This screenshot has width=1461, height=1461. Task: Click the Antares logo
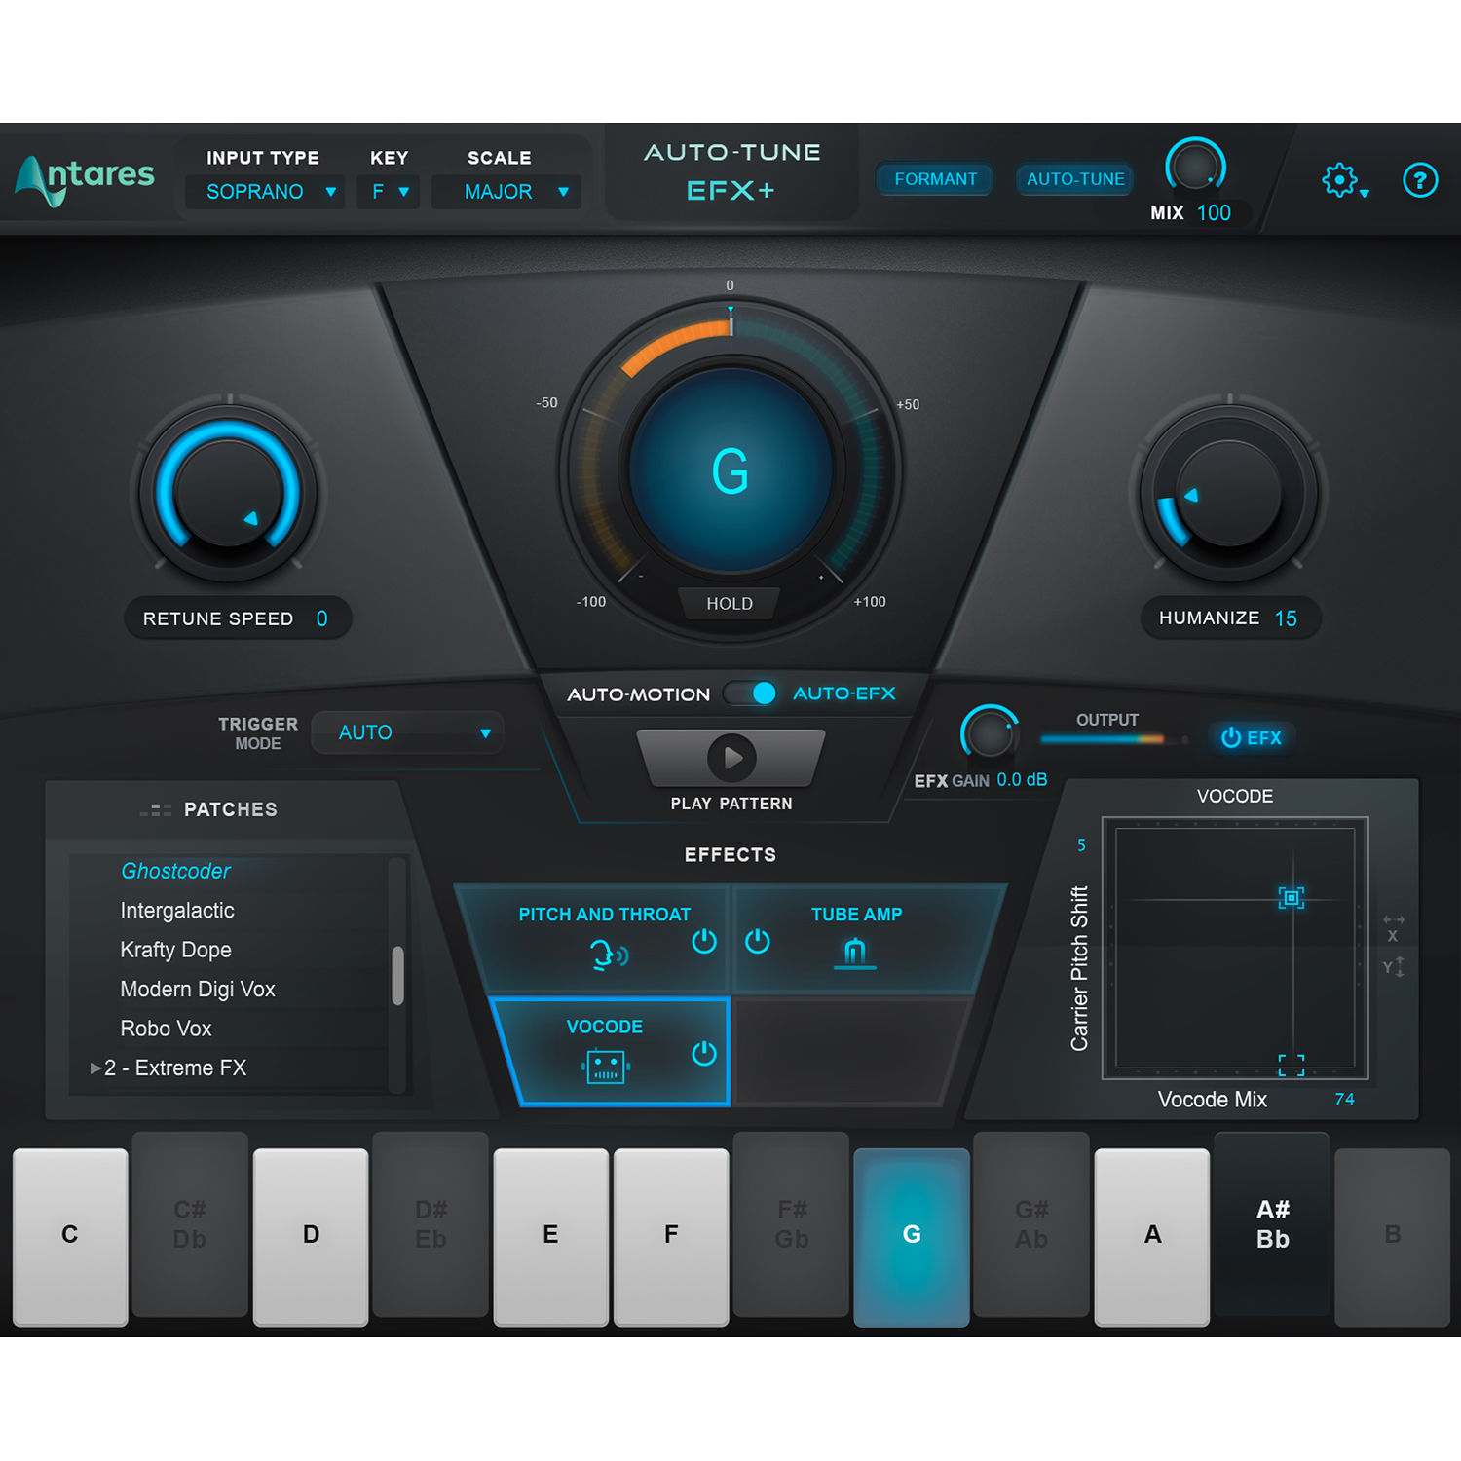click(x=85, y=180)
